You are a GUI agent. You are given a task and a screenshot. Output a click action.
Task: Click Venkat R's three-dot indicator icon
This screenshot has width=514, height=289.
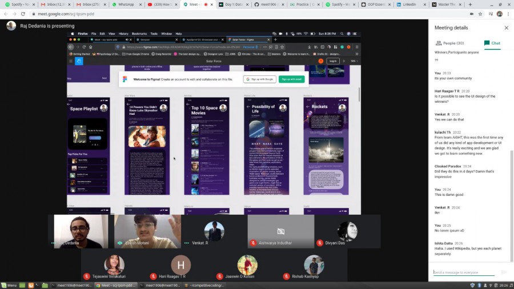click(x=186, y=243)
